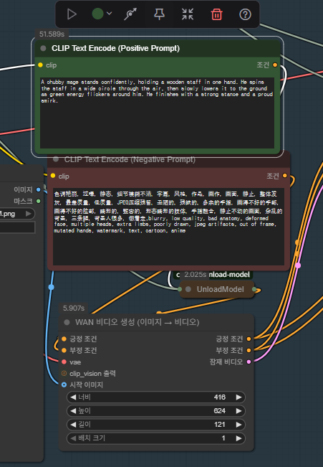Select next image with .png arrow
This screenshot has width=323, height=467.
tap(28, 214)
